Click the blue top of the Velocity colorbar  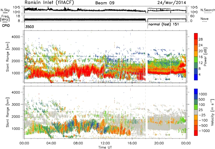[196, 91]
